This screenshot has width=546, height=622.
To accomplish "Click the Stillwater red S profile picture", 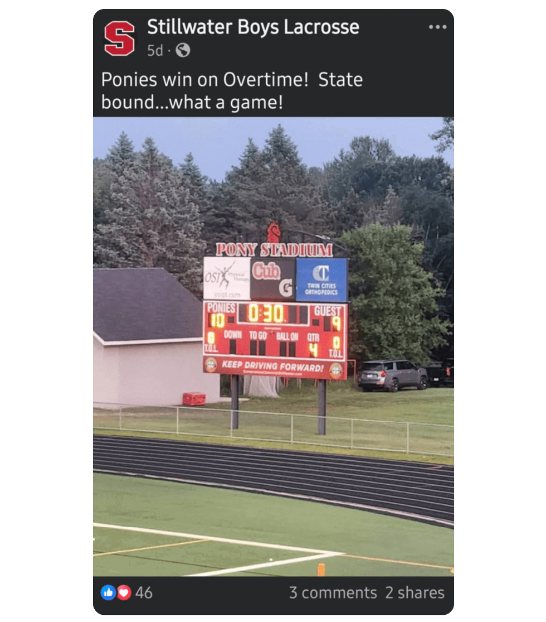I will tap(119, 38).
